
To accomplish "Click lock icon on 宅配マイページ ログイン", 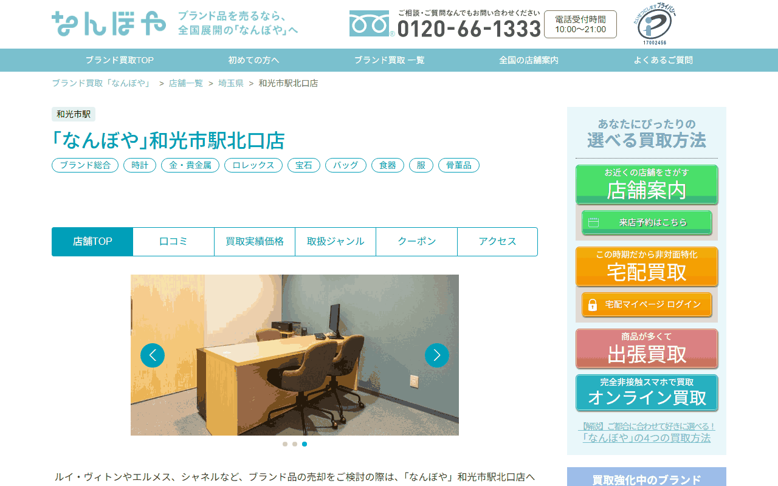I will pyautogui.click(x=593, y=304).
